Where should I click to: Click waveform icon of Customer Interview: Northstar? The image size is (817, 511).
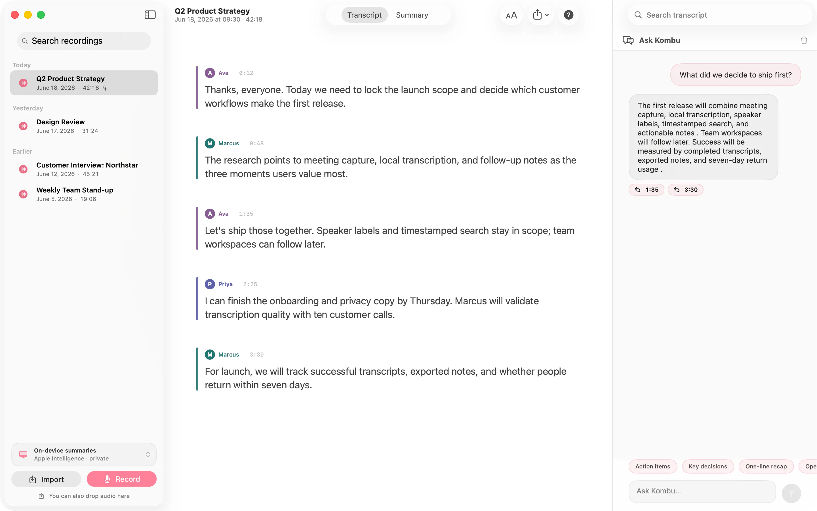point(23,169)
